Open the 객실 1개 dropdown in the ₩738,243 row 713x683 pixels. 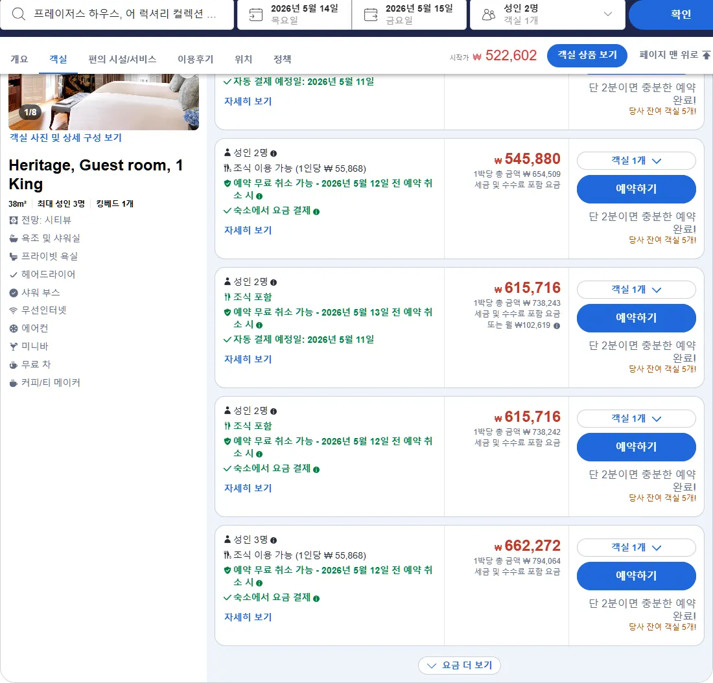636,290
